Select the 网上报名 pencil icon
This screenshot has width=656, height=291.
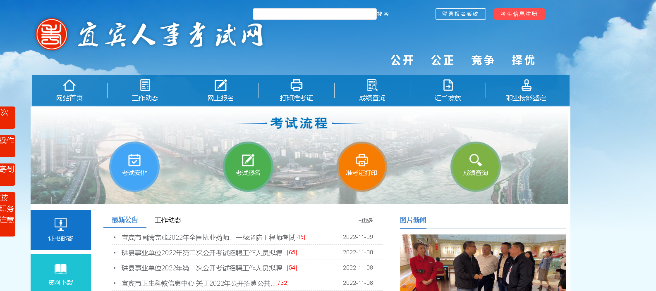[x=221, y=85]
